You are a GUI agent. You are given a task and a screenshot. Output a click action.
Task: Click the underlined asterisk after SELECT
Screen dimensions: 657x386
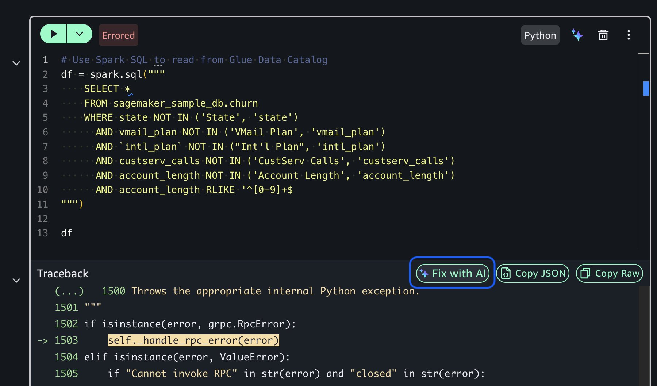[x=128, y=89]
